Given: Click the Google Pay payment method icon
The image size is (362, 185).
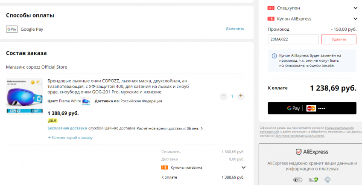Looking at the screenshot, I should pyautogui.click(x=12, y=29).
